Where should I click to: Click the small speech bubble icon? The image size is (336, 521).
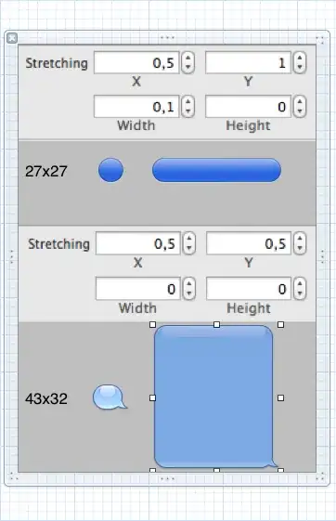[110, 397]
